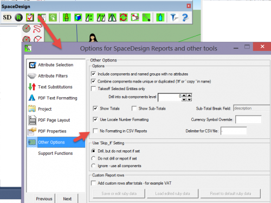Click the Delimiter for CSV file field

[x=234, y=131]
